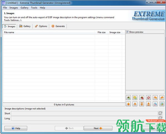The height and width of the screenshot is (134, 166).
Task: Click the move to top icon
Action: coord(142,104)
